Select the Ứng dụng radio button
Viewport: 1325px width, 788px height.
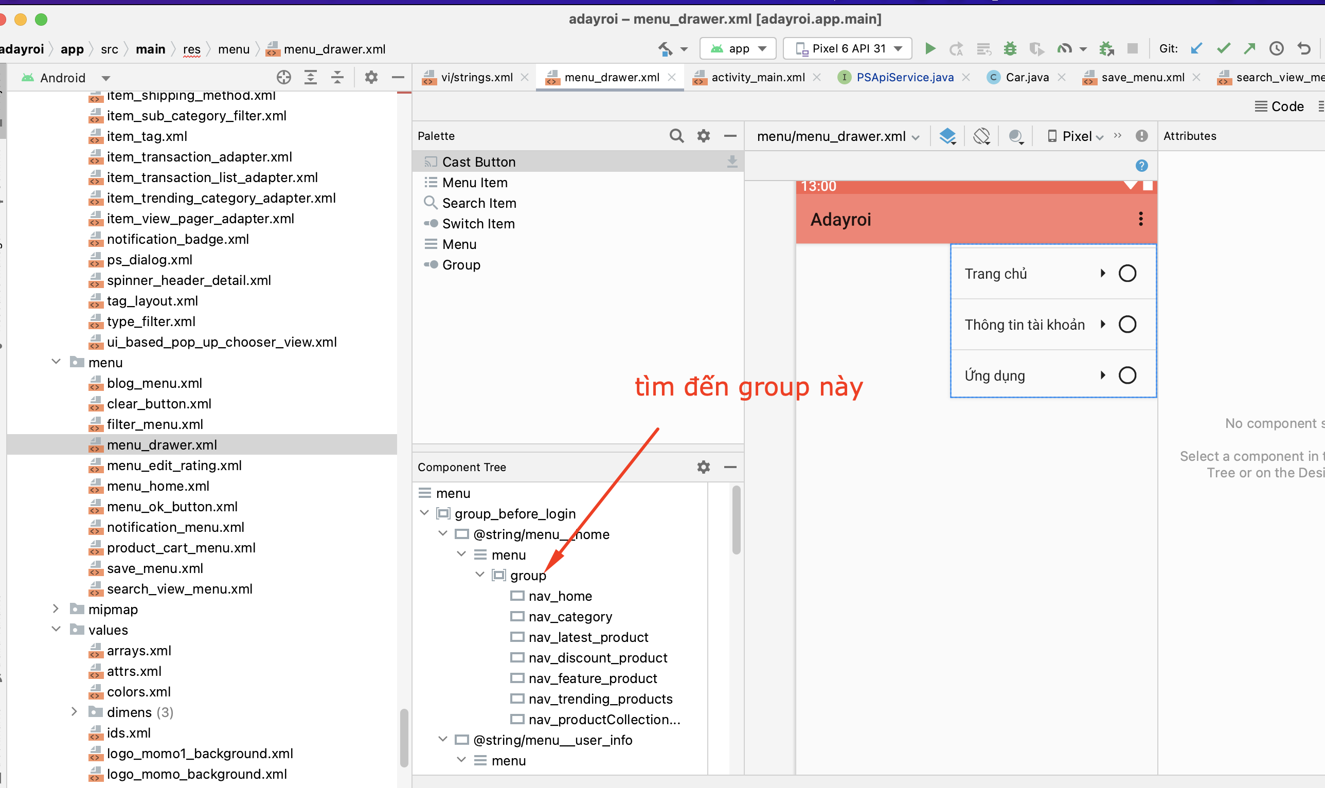point(1127,375)
